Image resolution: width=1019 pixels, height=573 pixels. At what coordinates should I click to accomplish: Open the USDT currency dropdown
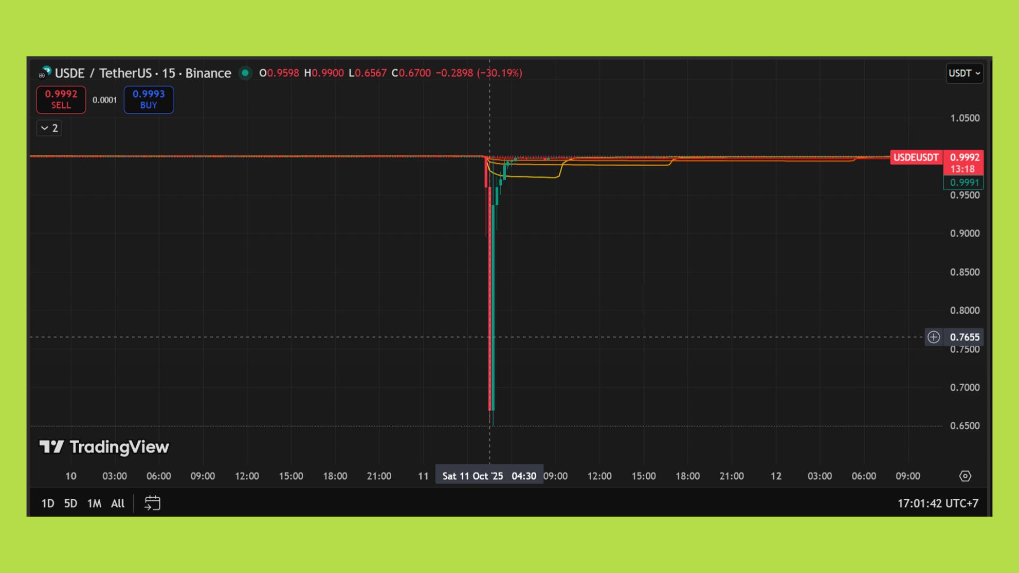[x=964, y=73]
